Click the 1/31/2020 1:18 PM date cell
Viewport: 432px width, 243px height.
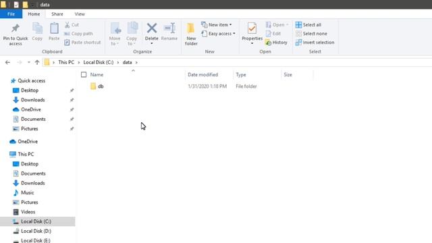coord(207,86)
